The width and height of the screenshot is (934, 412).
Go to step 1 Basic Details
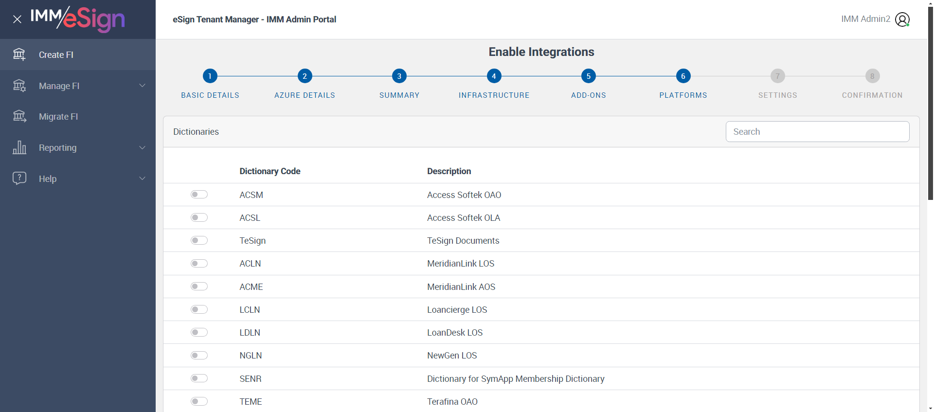click(x=210, y=76)
